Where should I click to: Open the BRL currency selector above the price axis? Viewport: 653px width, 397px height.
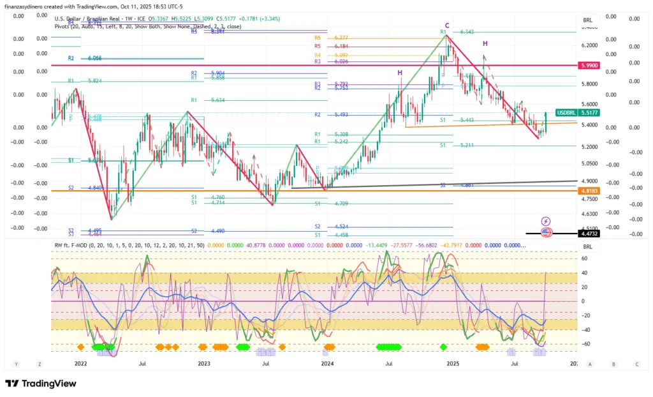pyautogui.click(x=587, y=20)
